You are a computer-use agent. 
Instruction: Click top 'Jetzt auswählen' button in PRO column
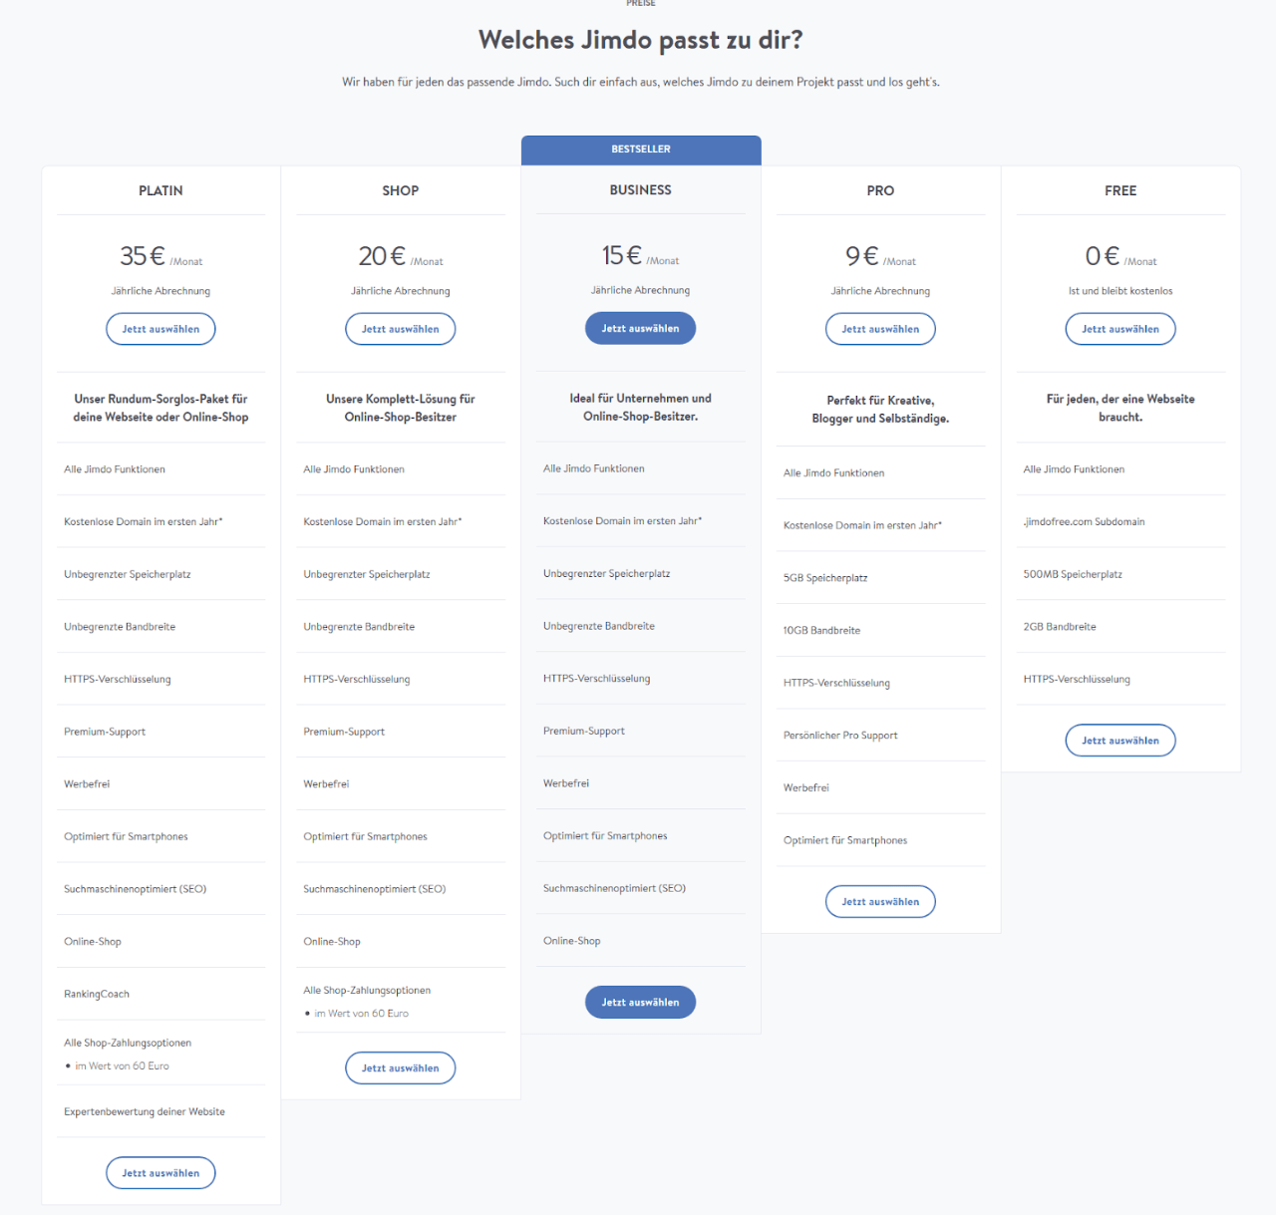point(880,329)
